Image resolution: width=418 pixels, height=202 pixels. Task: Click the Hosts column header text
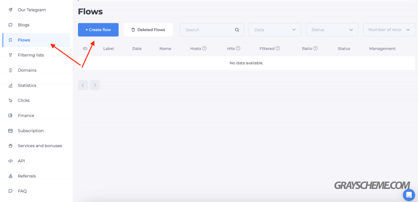195,49
